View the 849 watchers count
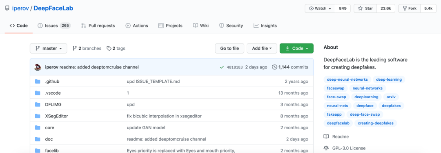This screenshot has width=441, height=153. pos(343,9)
